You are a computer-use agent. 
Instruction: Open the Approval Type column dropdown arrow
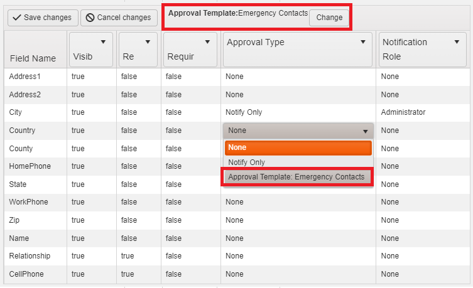(x=363, y=42)
